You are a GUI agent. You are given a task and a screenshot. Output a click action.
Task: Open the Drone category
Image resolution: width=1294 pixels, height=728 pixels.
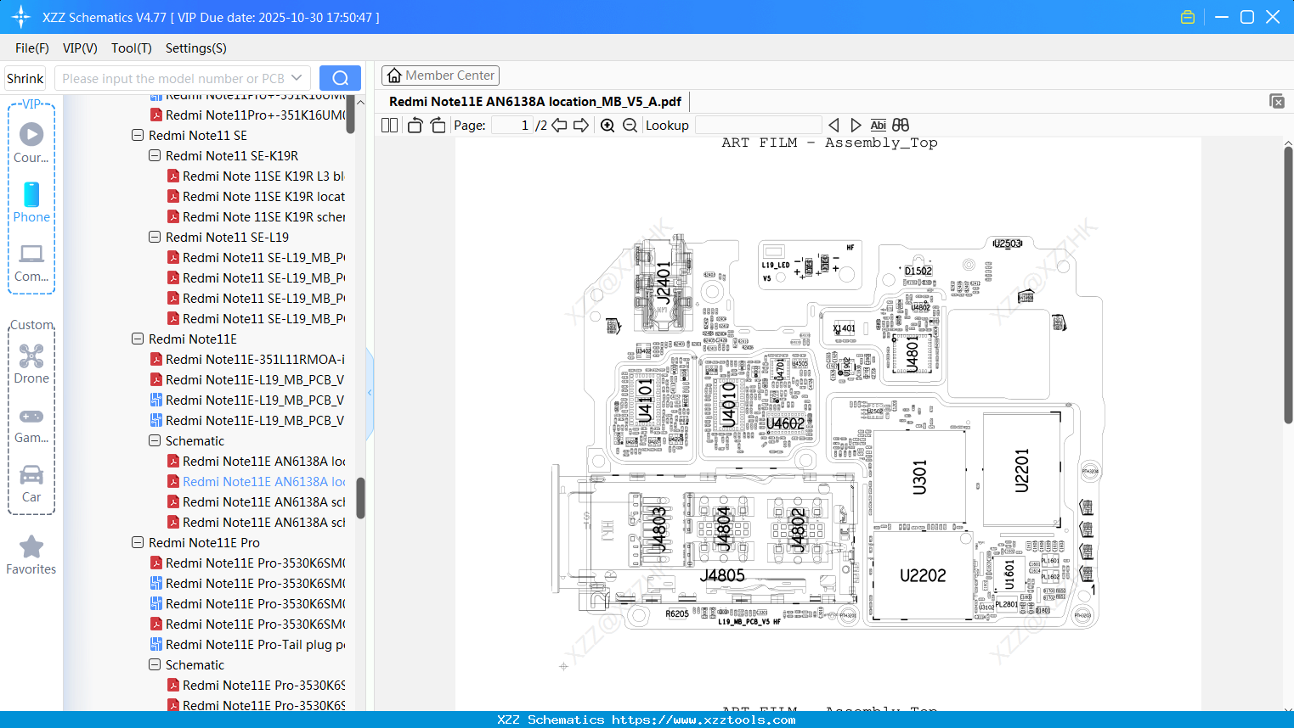[31, 364]
